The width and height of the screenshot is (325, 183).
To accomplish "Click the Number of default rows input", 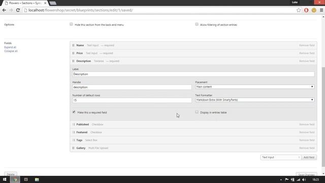I will click(132, 100).
